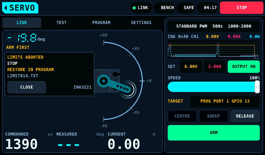Click the ARM FIRST warning text

[x=18, y=47]
